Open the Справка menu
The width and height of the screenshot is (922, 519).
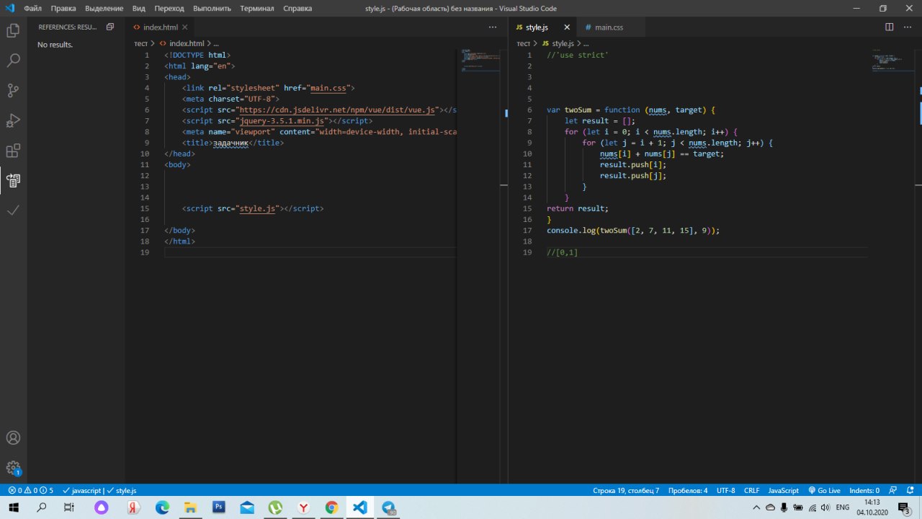coord(297,9)
